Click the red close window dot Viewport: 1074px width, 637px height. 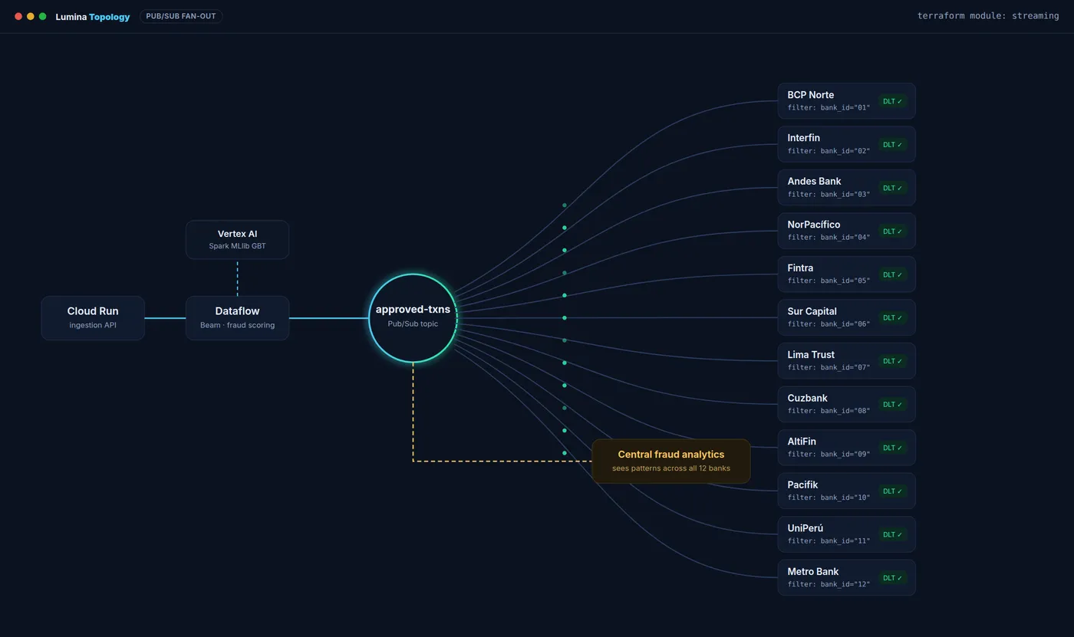18,16
